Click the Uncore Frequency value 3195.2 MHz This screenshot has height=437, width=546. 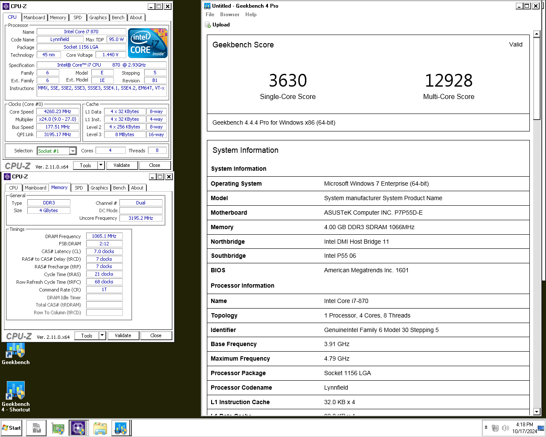click(141, 218)
